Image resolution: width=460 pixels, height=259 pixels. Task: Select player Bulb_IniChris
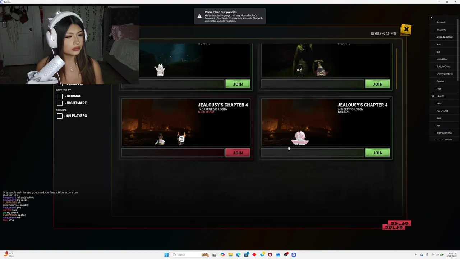coord(443,67)
